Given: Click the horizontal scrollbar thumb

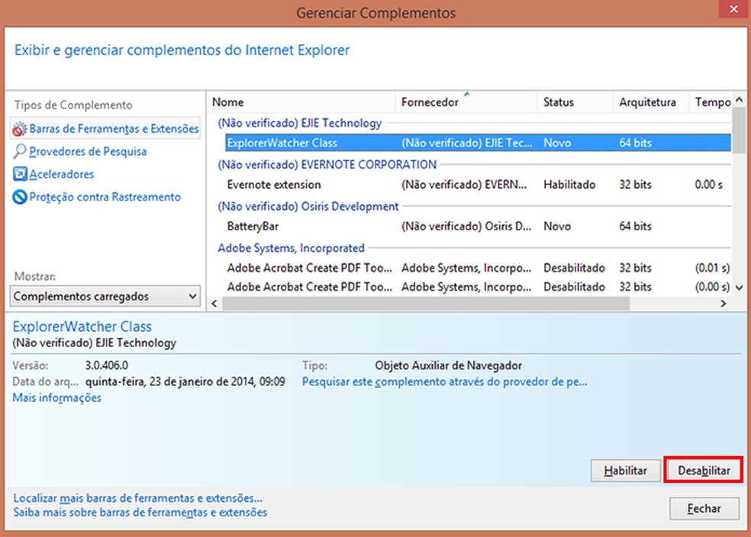Looking at the screenshot, I should [426, 304].
